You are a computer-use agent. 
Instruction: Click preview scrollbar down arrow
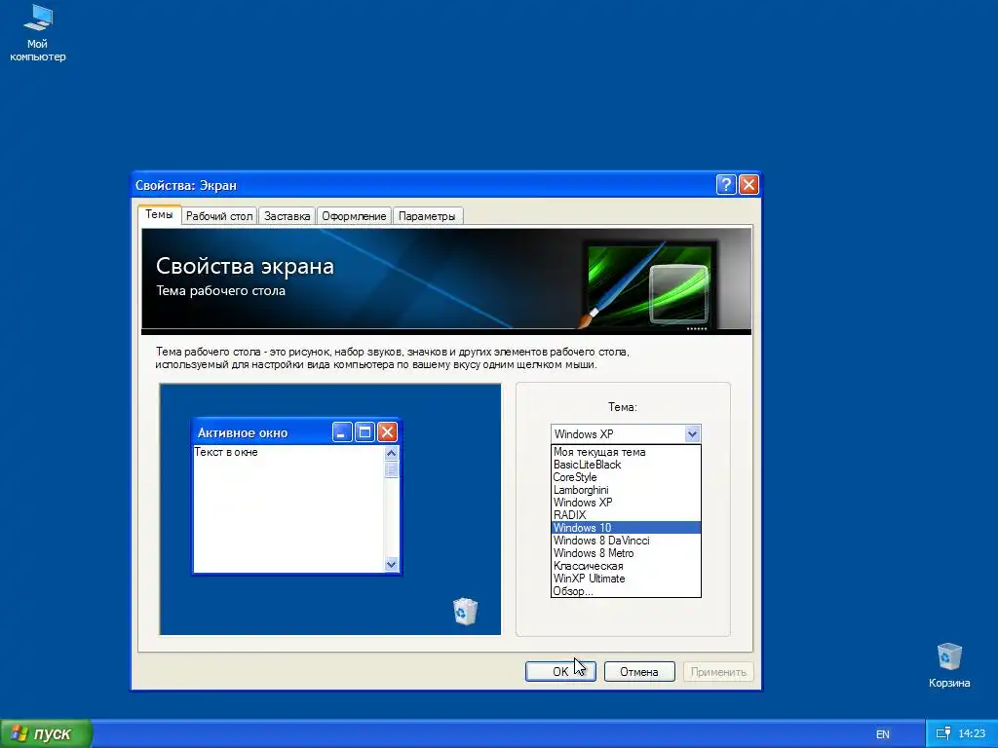391,564
